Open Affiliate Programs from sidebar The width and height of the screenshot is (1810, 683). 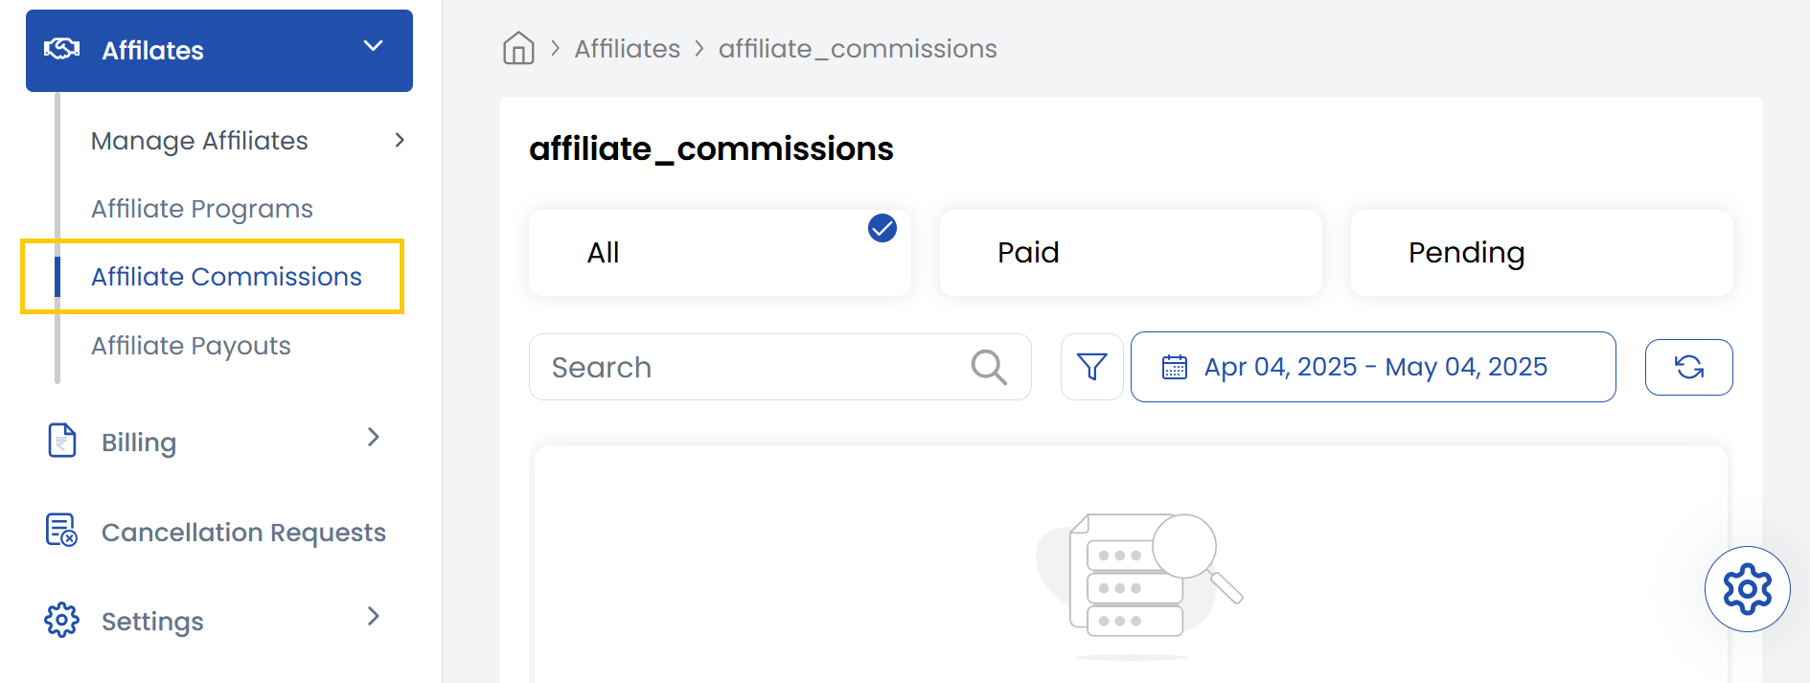point(201,208)
